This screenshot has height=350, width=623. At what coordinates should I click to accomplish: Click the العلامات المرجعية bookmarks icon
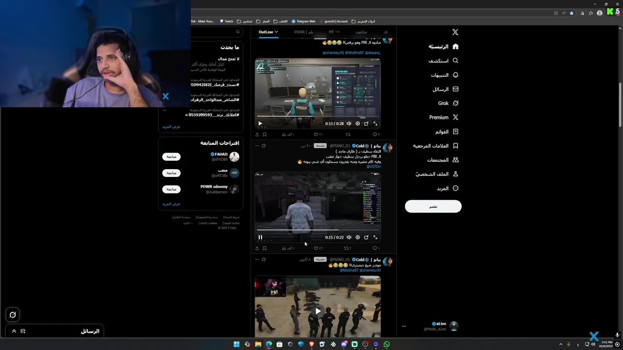pyautogui.click(x=456, y=146)
